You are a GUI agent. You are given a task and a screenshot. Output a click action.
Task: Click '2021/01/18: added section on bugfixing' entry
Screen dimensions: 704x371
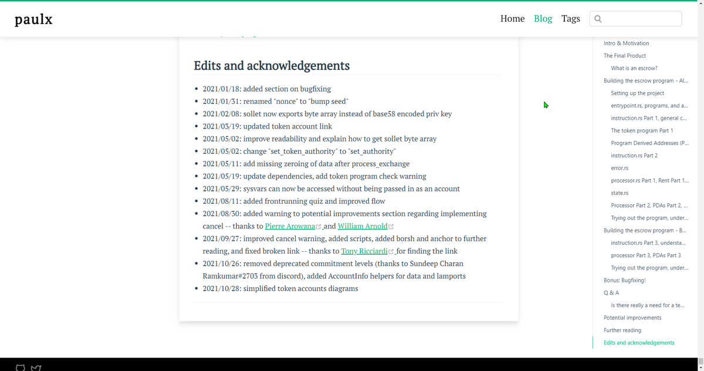[267, 89]
